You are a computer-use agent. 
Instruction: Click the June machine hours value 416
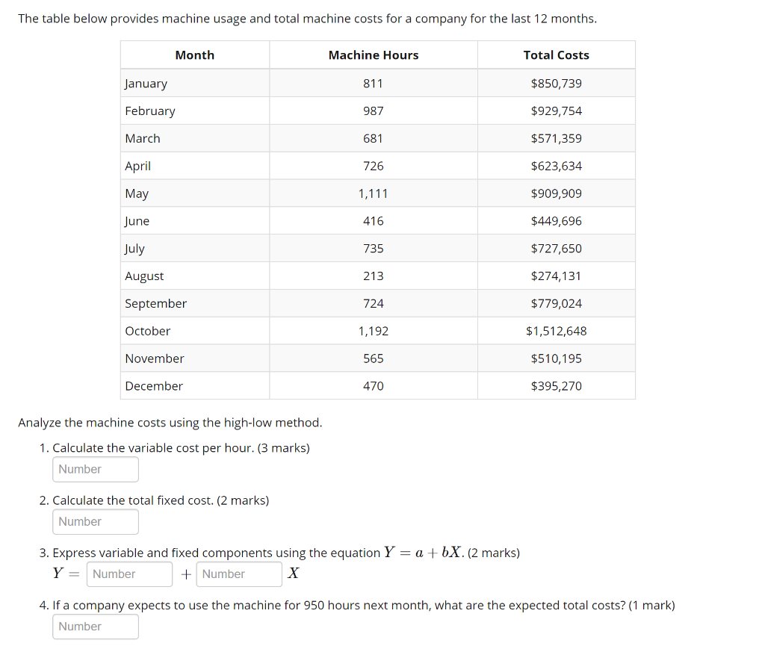[x=374, y=221]
